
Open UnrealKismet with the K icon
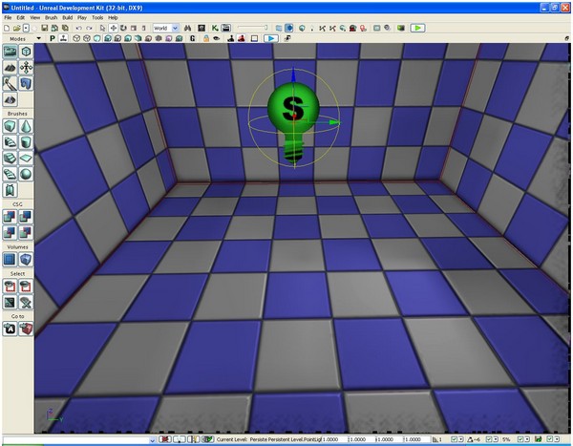[215, 28]
